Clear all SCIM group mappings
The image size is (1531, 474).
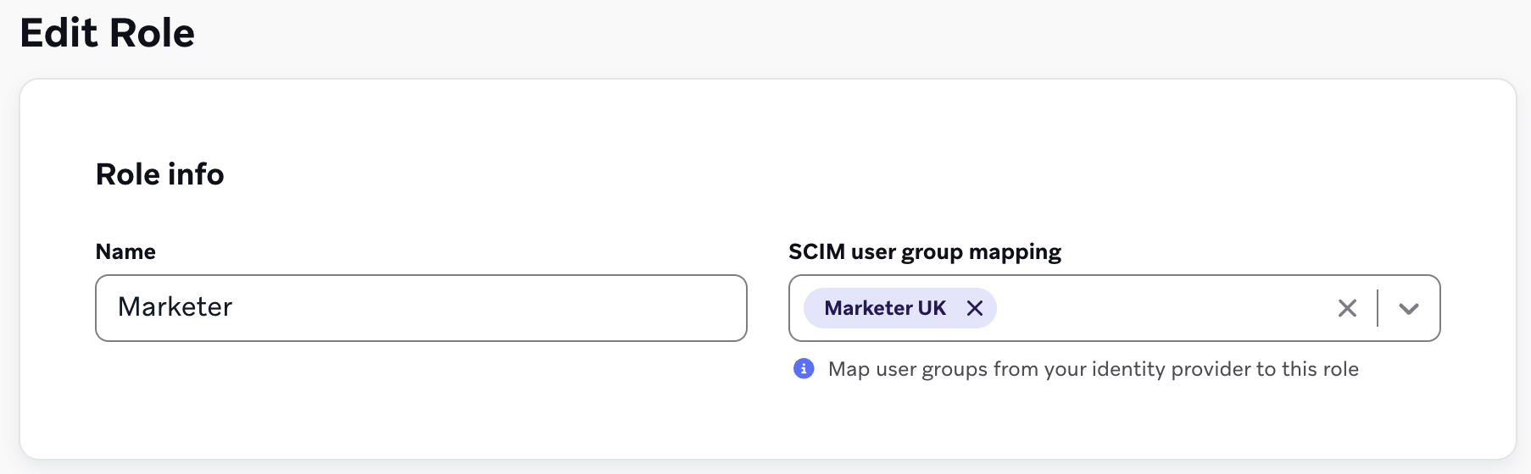pos(1347,308)
